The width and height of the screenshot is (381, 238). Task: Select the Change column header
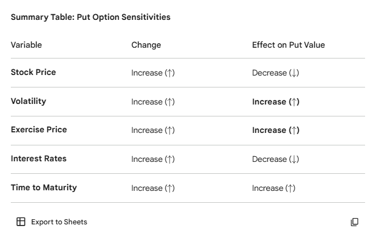coord(146,45)
